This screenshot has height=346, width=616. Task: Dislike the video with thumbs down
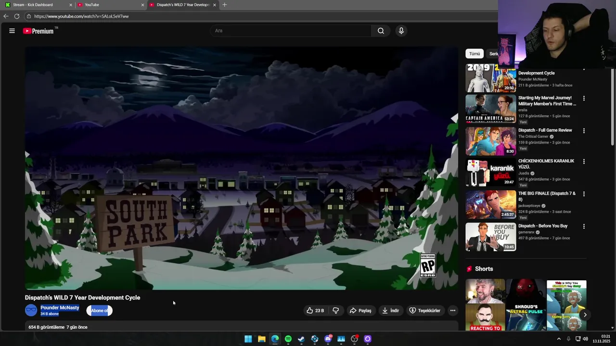(336, 310)
